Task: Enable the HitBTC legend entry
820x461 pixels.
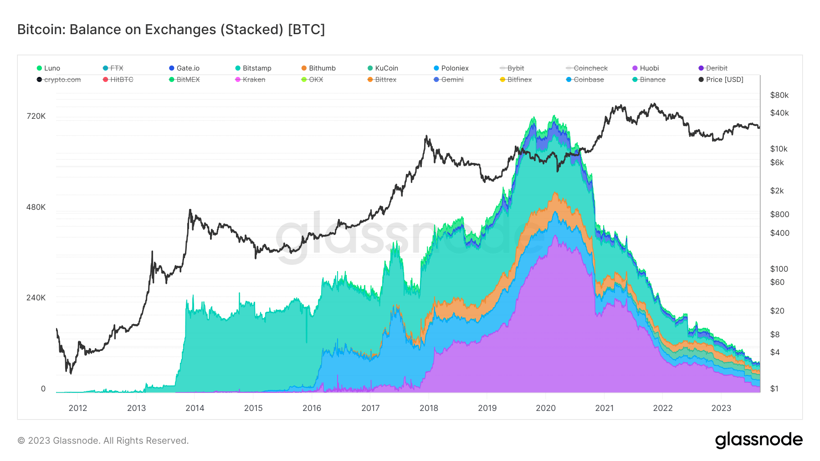Action: tap(118, 80)
